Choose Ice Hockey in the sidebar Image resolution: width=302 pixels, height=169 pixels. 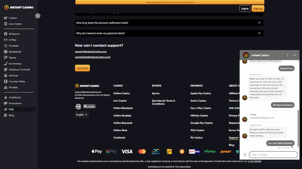tap(15, 63)
